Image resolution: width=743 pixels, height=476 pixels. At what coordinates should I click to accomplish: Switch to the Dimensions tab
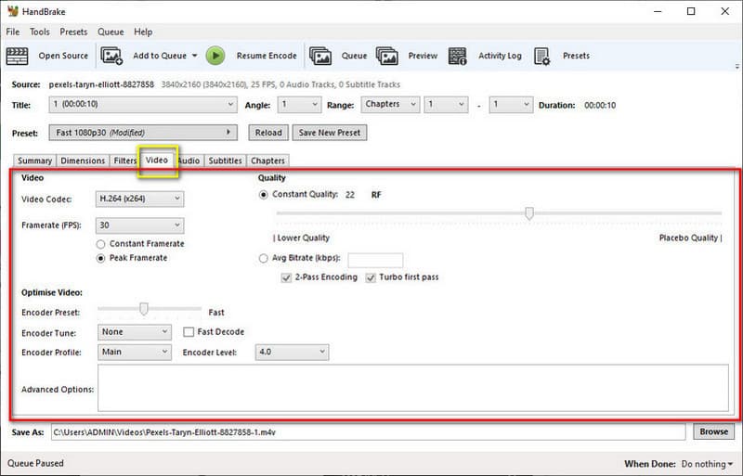coord(83,161)
